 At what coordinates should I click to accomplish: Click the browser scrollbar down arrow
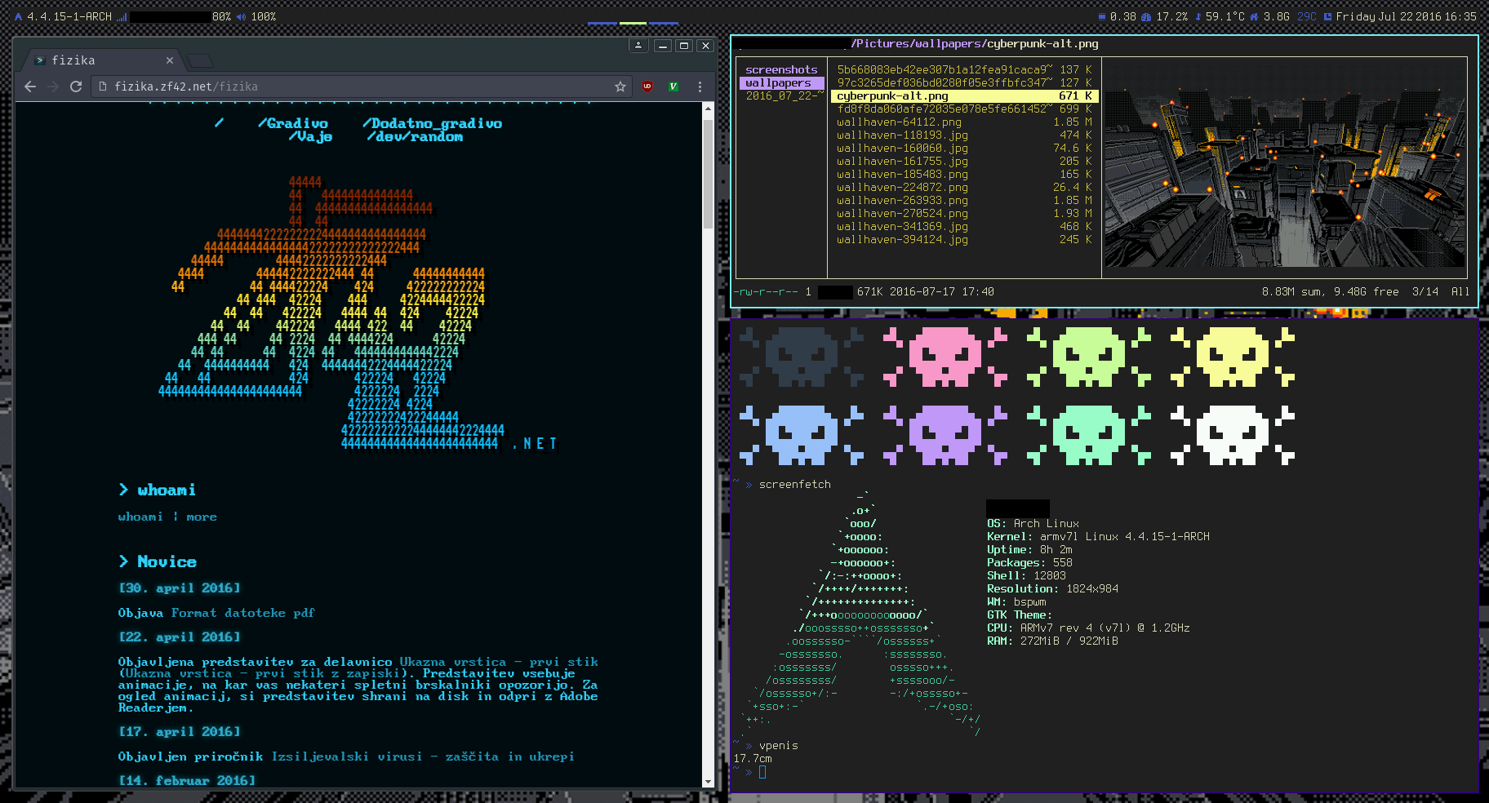[x=708, y=782]
